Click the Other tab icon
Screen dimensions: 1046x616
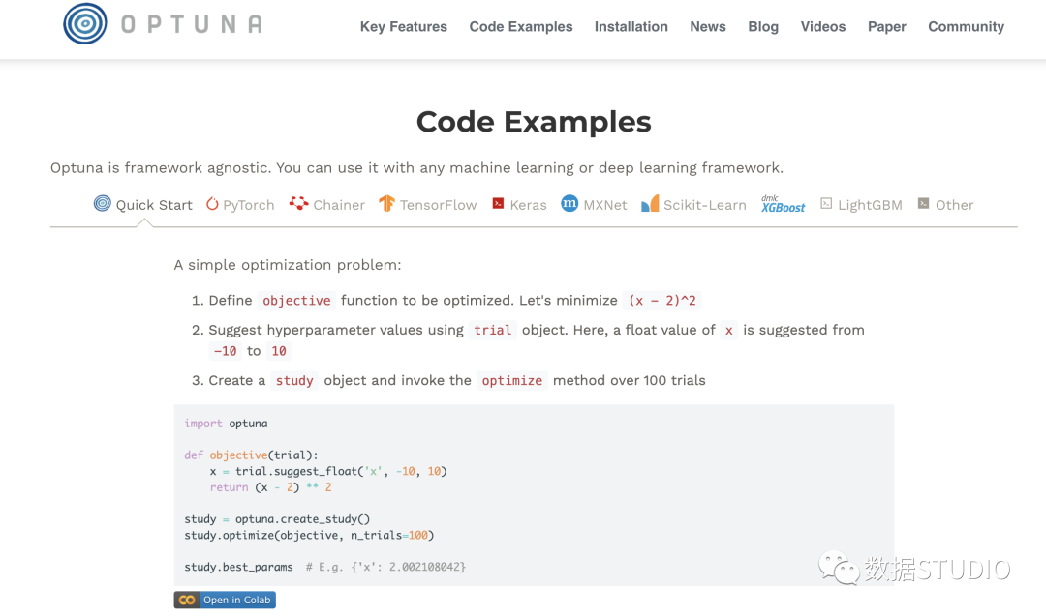923,204
